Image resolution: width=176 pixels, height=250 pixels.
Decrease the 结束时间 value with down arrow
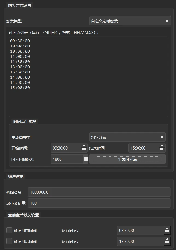pos(162,150)
